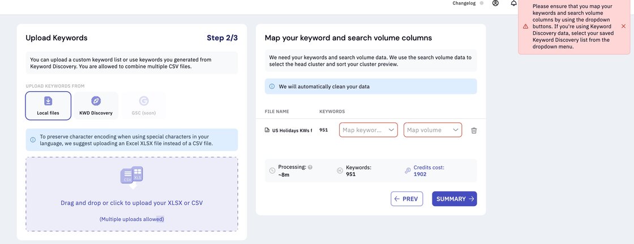The image size is (634, 244).
Task: Open the notifications bell
Action: 513,3
